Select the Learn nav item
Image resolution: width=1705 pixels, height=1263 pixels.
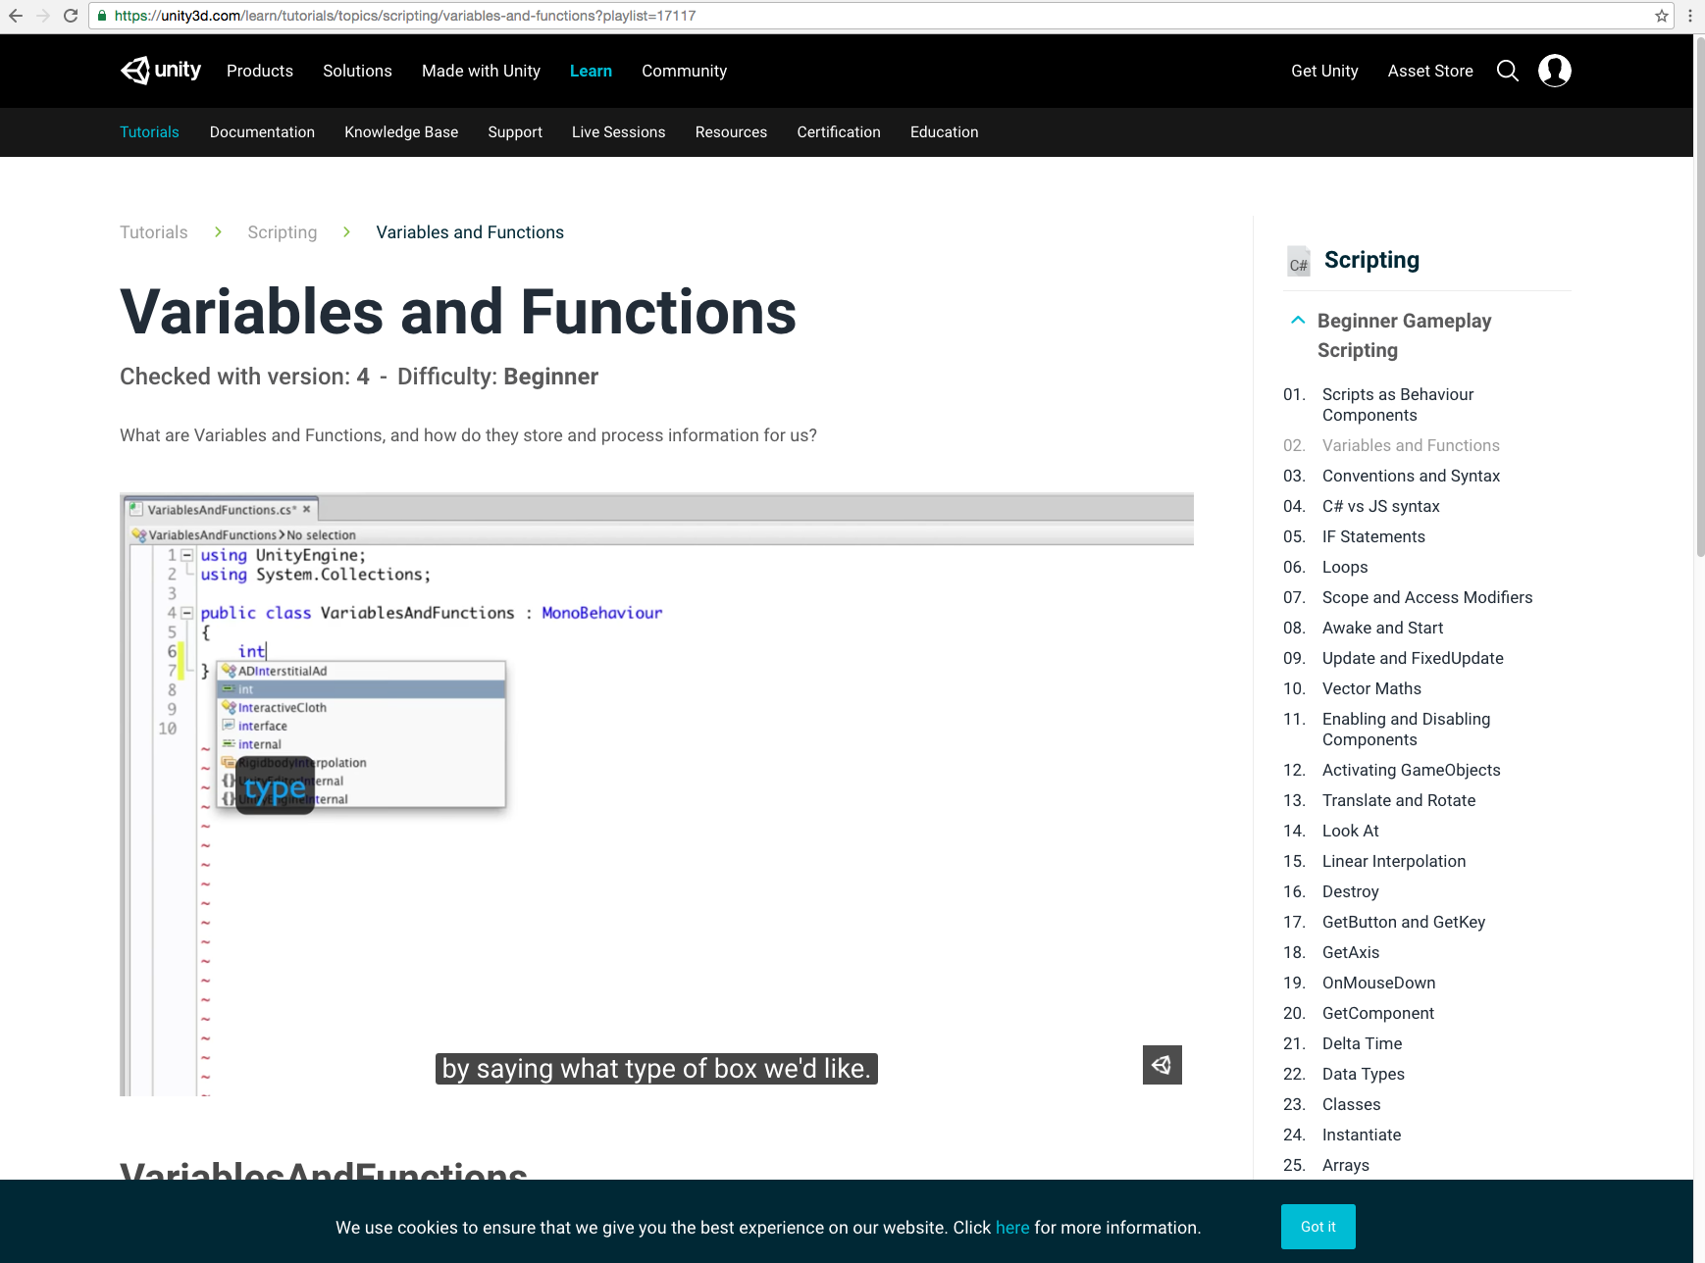(x=591, y=71)
